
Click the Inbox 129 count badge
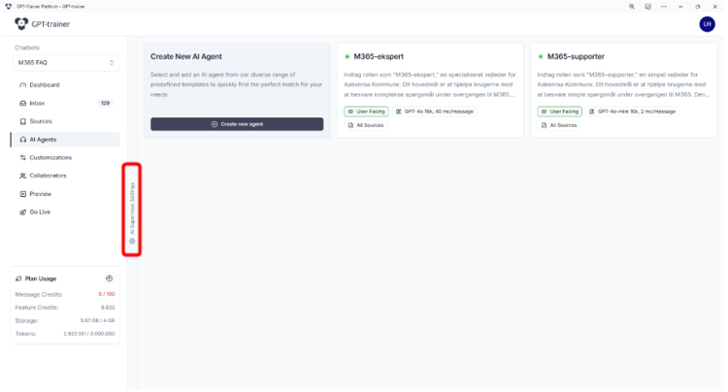pos(106,103)
